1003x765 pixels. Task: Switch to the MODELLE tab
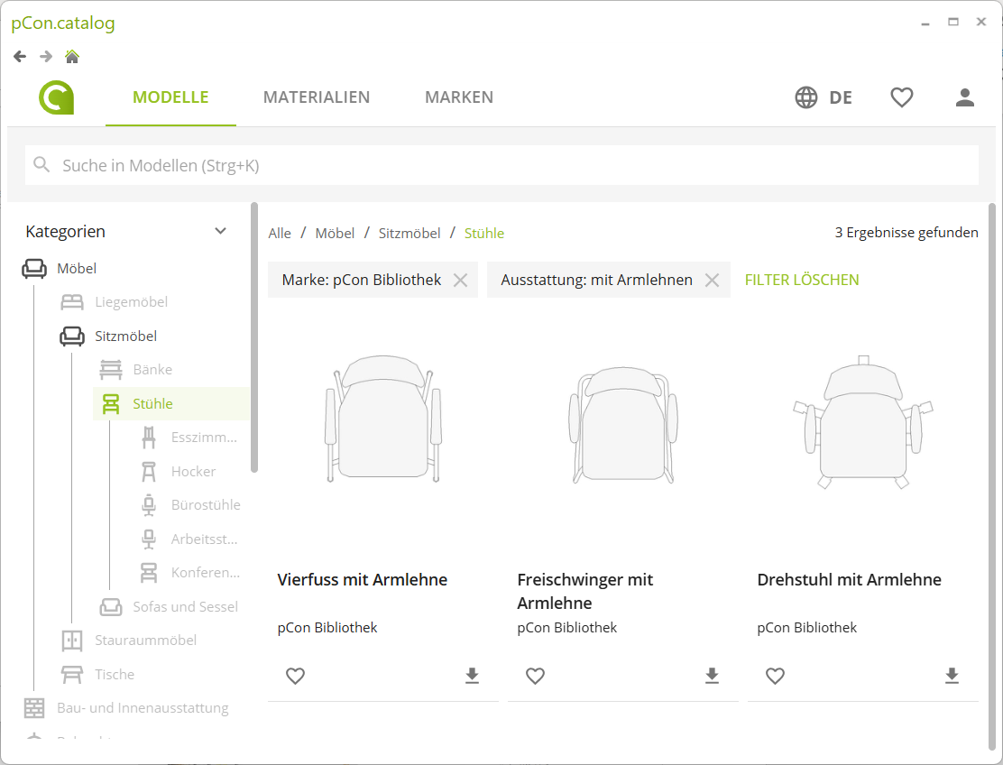tap(170, 97)
